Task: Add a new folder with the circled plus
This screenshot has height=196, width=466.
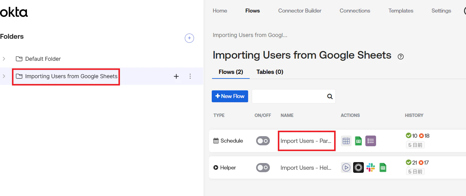Action: [189, 38]
